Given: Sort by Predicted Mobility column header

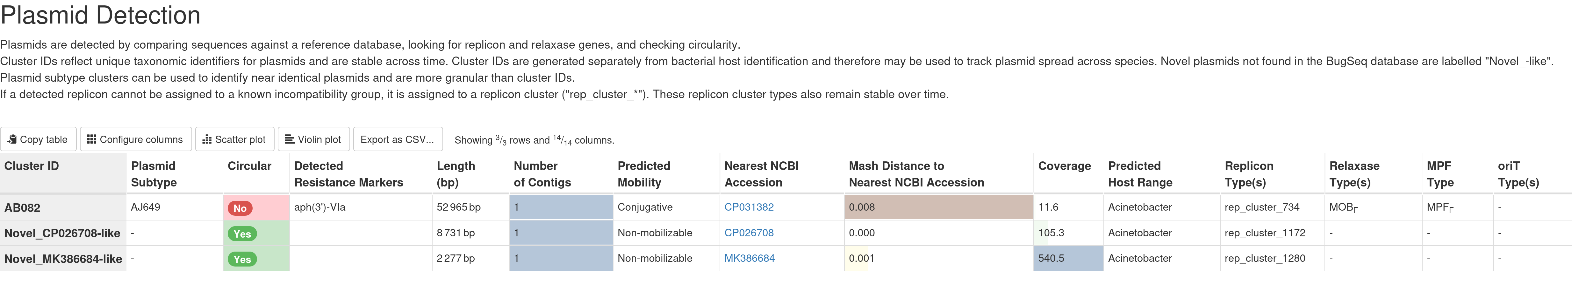Looking at the screenshot, I should click(x=644, y=174).
